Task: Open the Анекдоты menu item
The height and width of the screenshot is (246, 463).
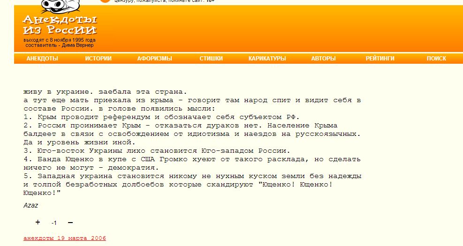Action: point(42,59)
